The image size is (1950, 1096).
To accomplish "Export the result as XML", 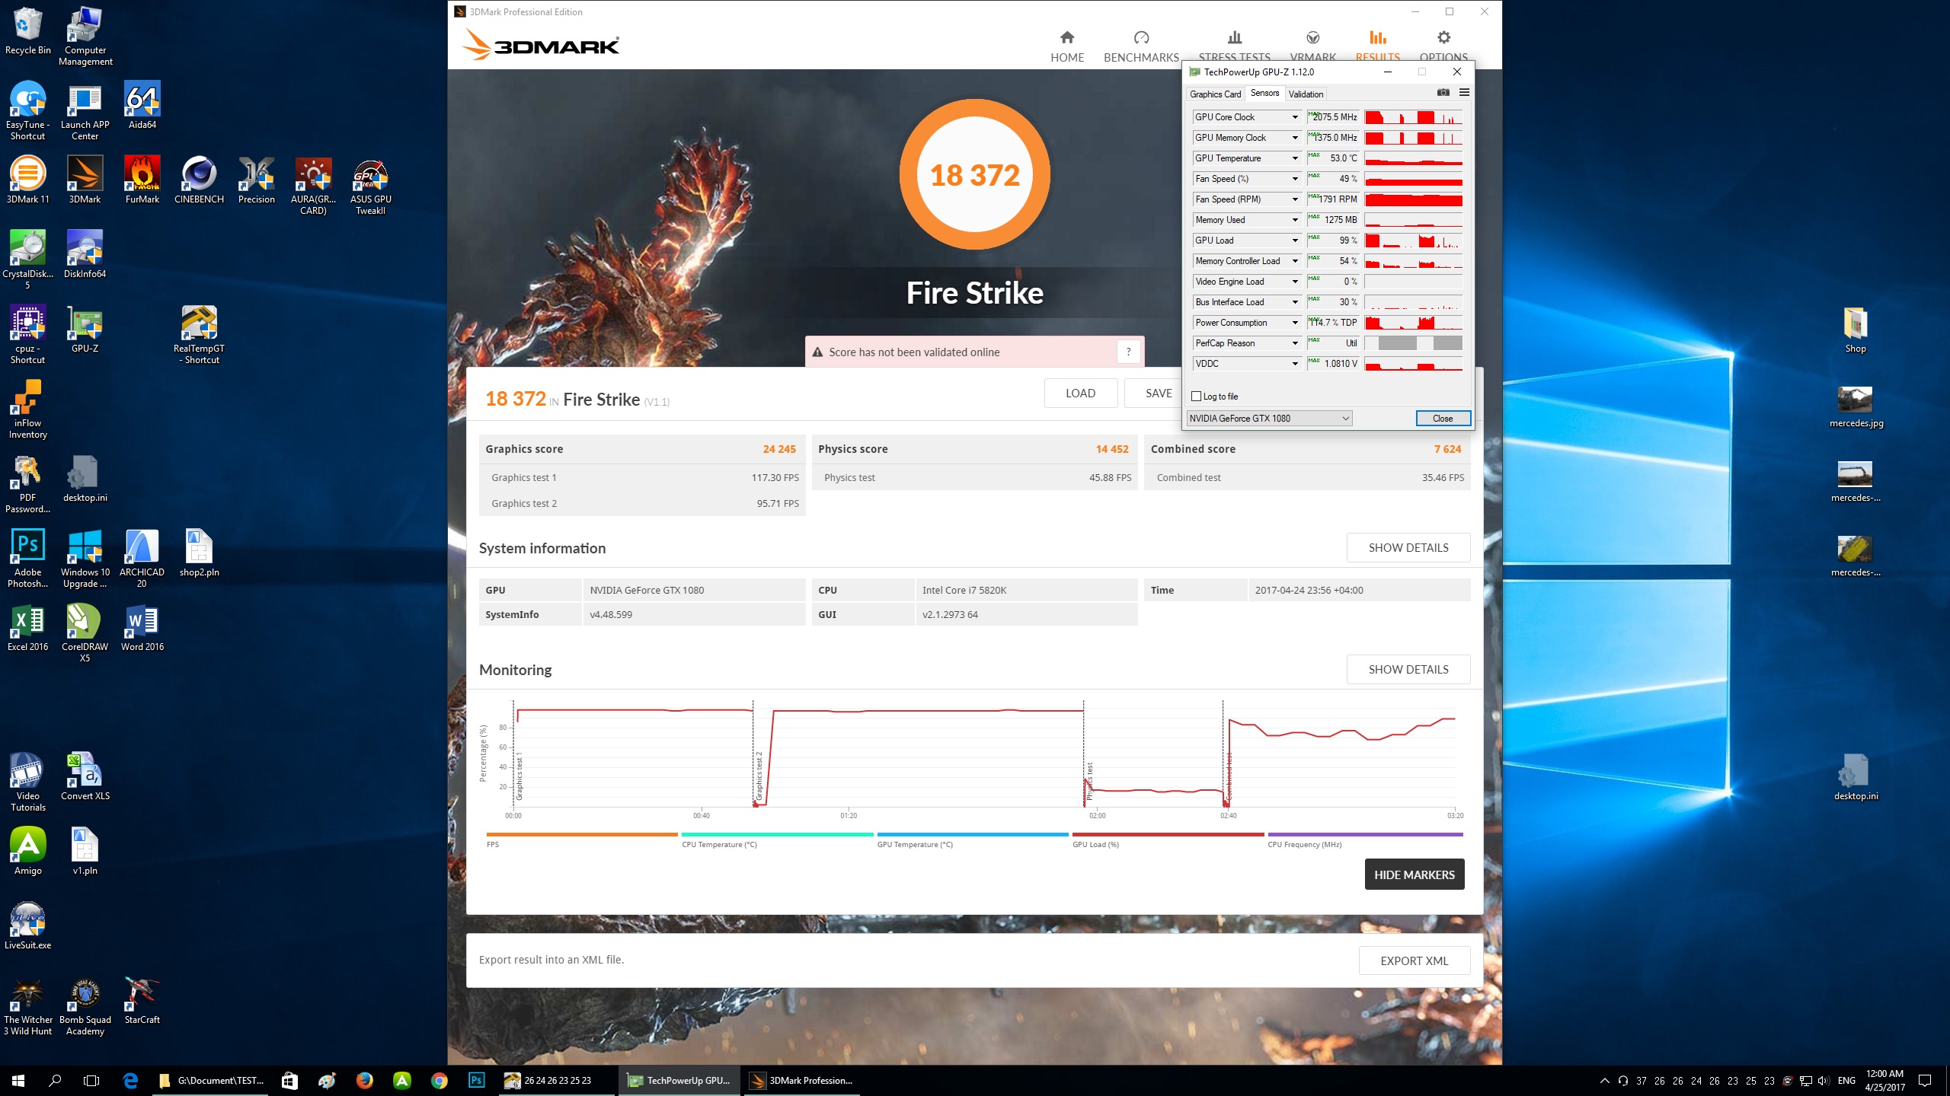I will click(1414, 961).
